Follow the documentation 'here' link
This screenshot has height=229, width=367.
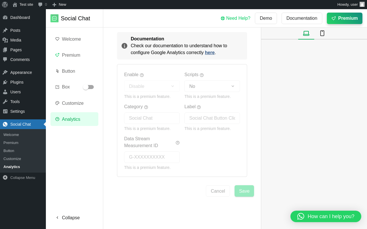pyautogui.click(x=210, y=53)
